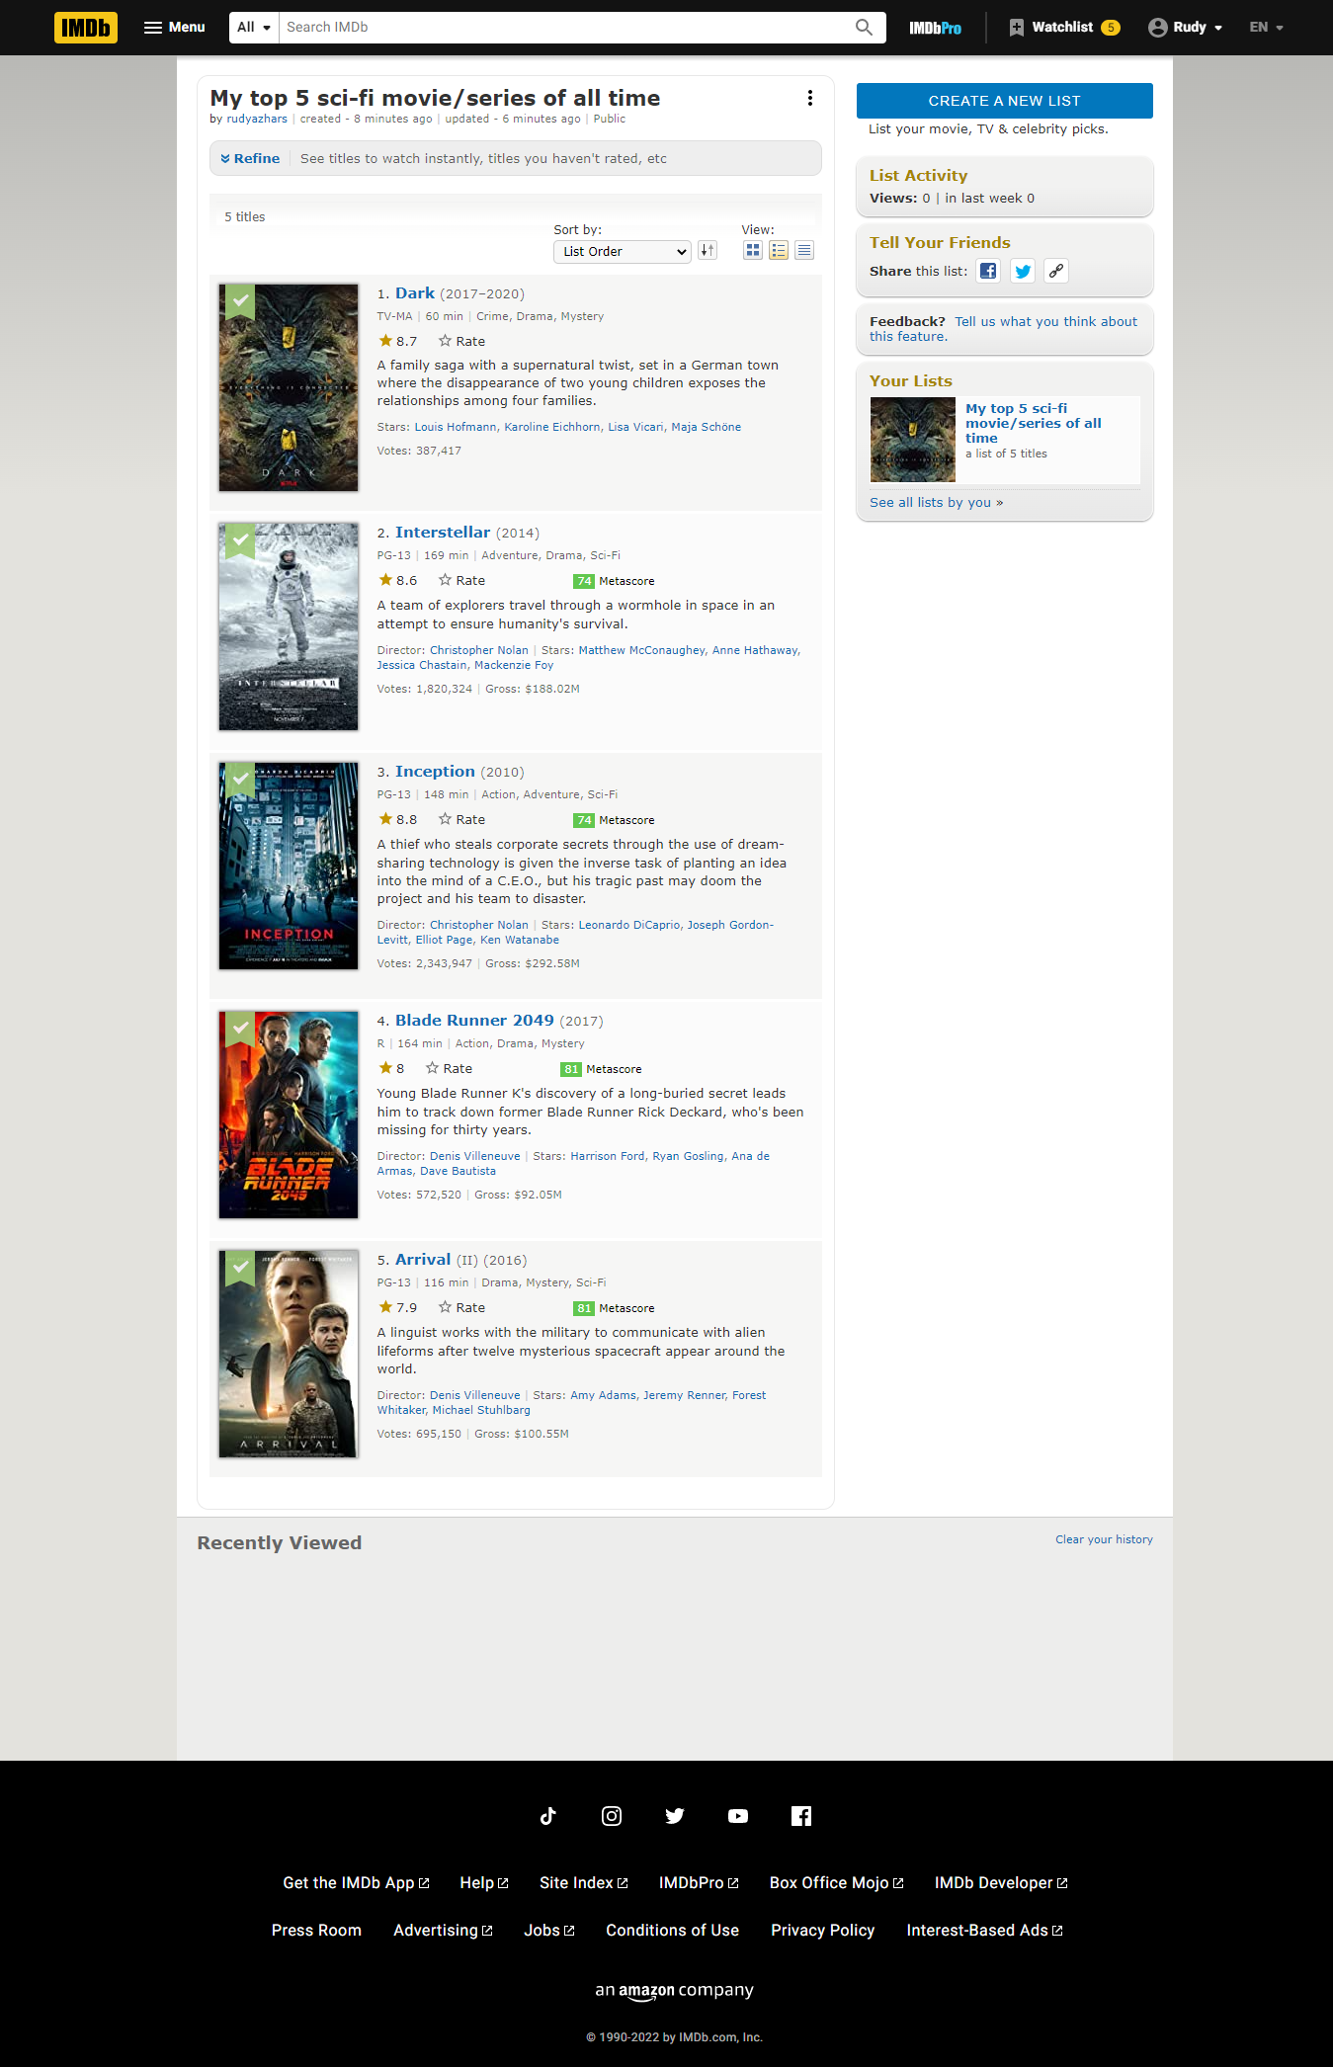Viewport: 1333px width, 2067px height.
Task: Open the Arrival title link
Action: [423, 1260]
